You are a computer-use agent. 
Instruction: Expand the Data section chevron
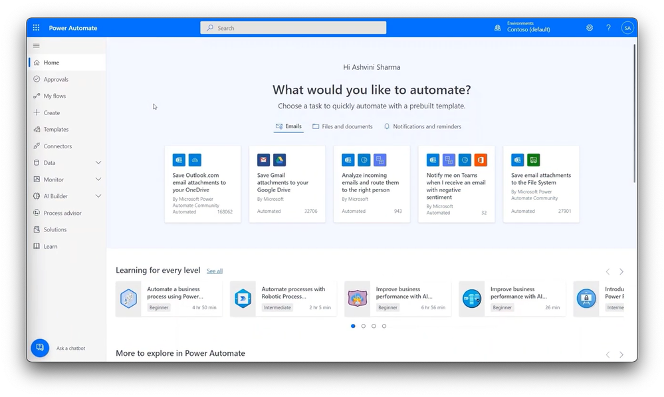[x=98, y=163]
